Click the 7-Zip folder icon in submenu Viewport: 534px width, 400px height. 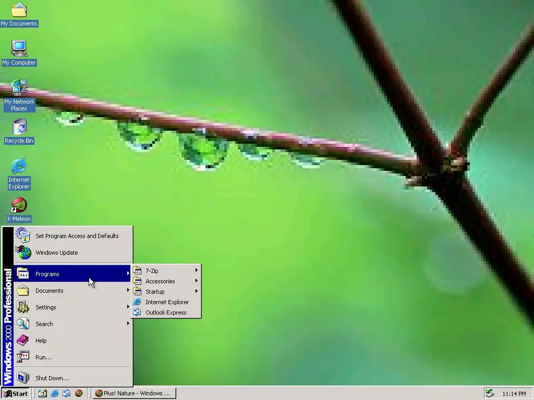pyautogui.click(x=137, y=271)
